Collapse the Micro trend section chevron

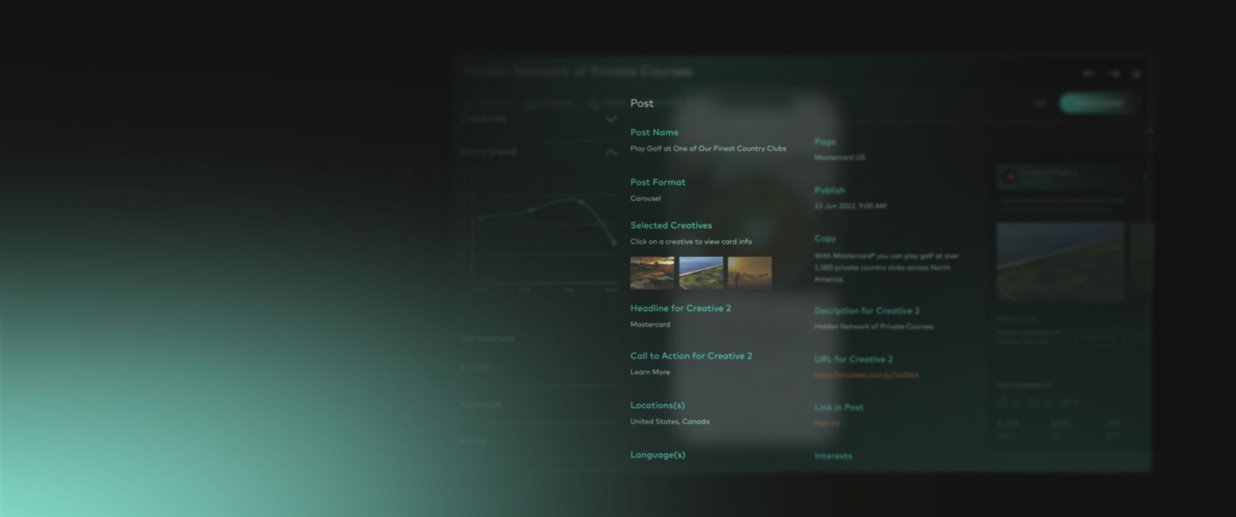tap(611, 152)
